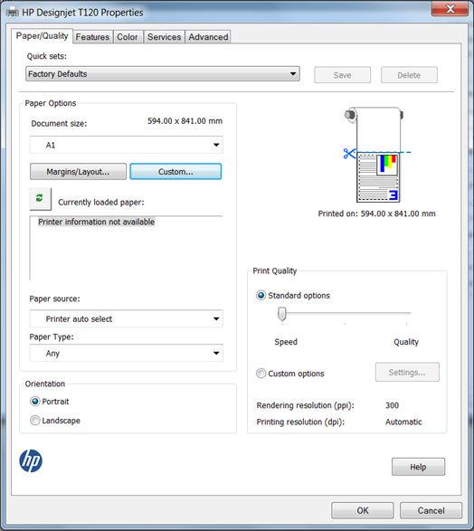Click the Margins/Layout button
The width and height of the screenshot is (474, 531).
[x=78, y=172]
